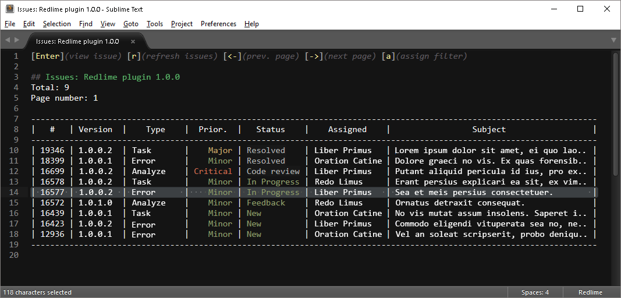
Task: Click the 'Prior.' column header
Action: point(213,129)
